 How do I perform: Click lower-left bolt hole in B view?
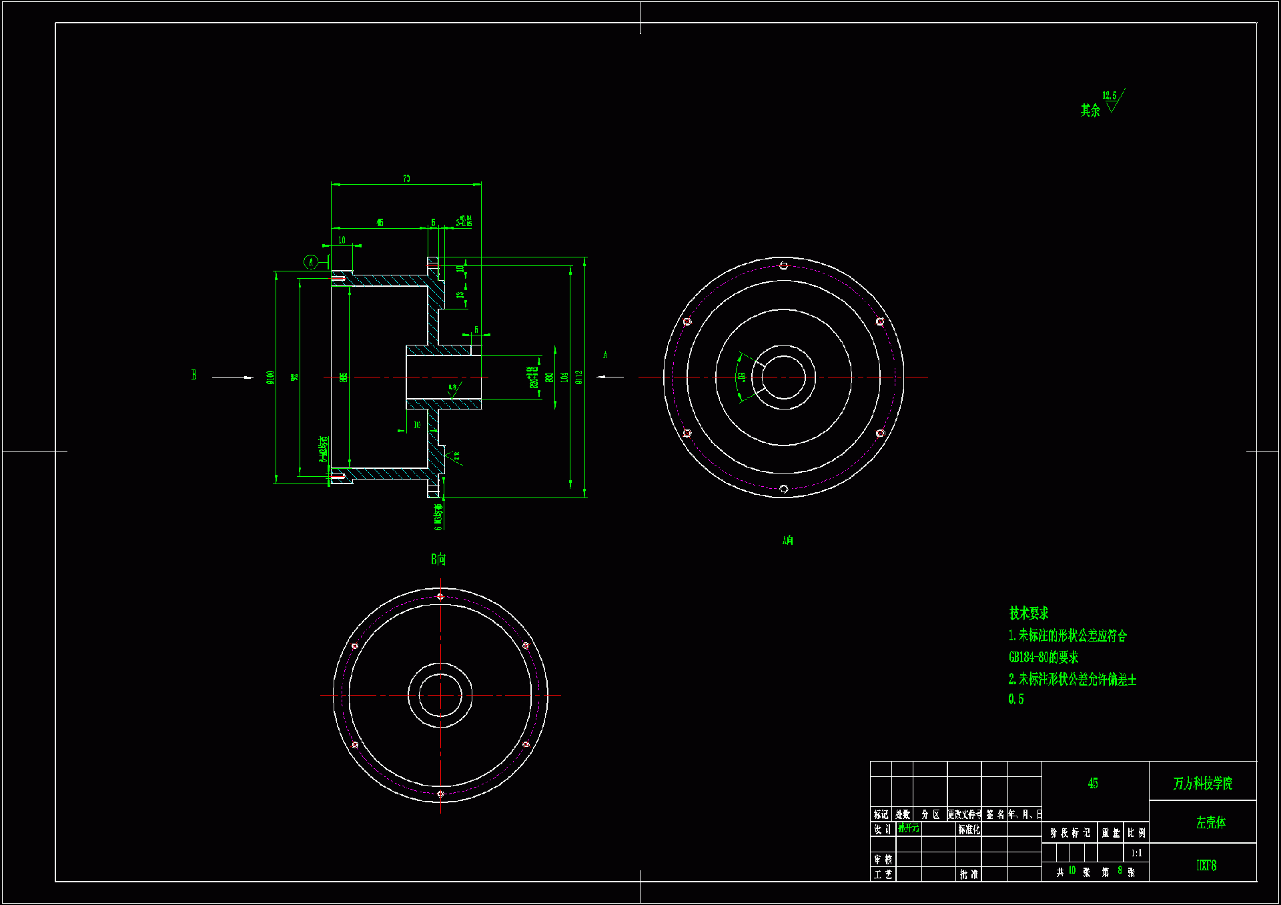pos(355,744)
